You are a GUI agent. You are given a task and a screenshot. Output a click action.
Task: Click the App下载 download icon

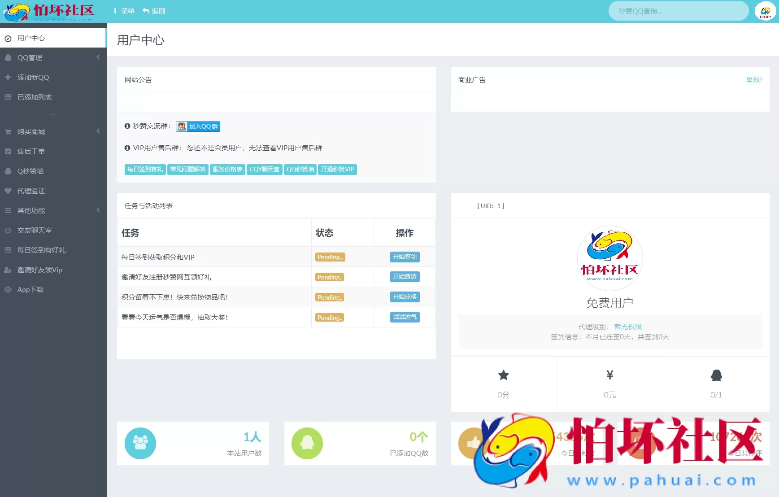coord(8,289)
